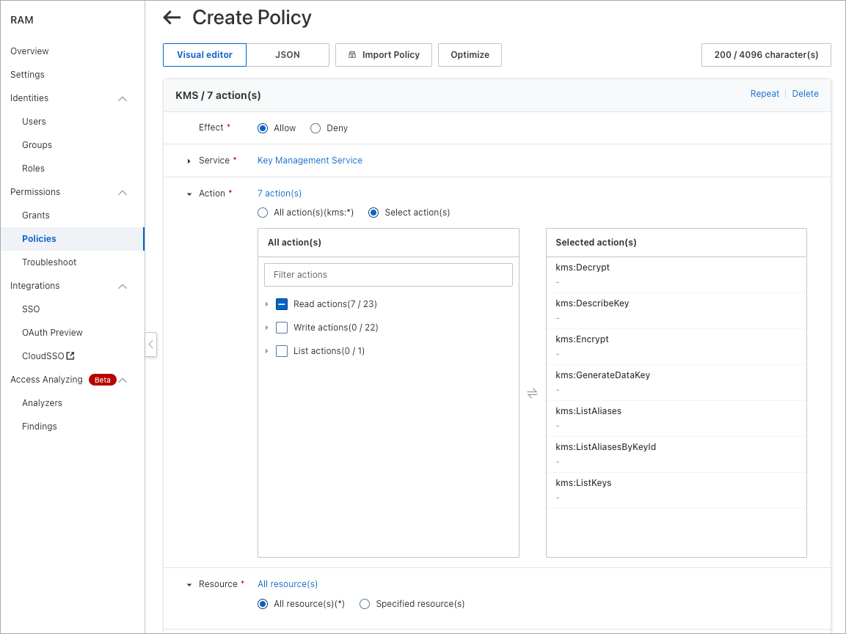
Task: Click the back arrow beside Create Policy
Action: point(172,18)
